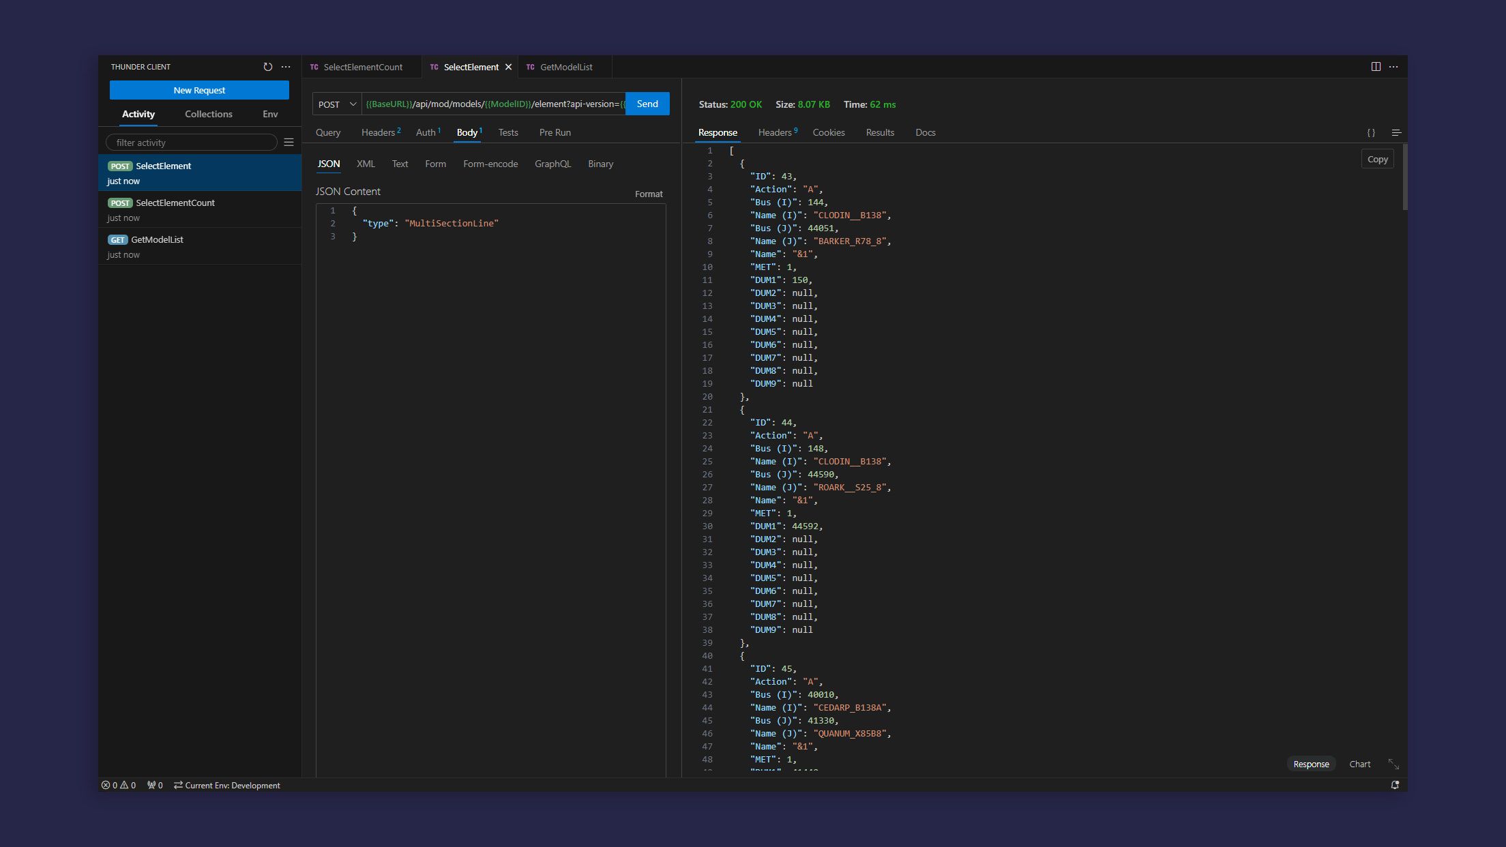Send the request with Send button
1506x847 pixels.
click(647, 104)
